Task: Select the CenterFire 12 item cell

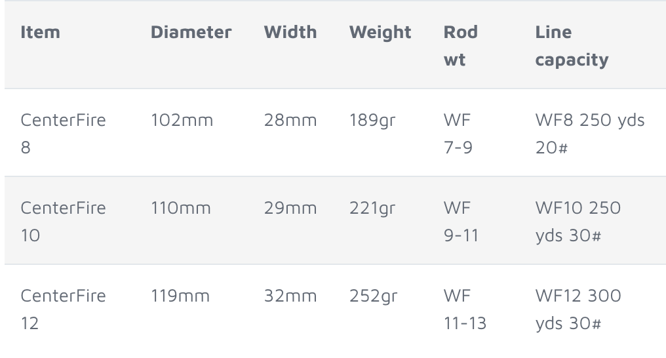Action: (x=64, y=309)
